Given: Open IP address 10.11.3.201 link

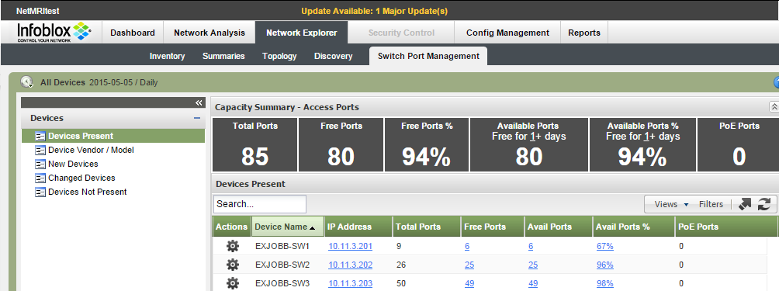Looking at the screenshot, I should (x=350, y=246).
